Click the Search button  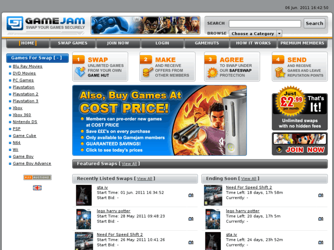[314, 23]
